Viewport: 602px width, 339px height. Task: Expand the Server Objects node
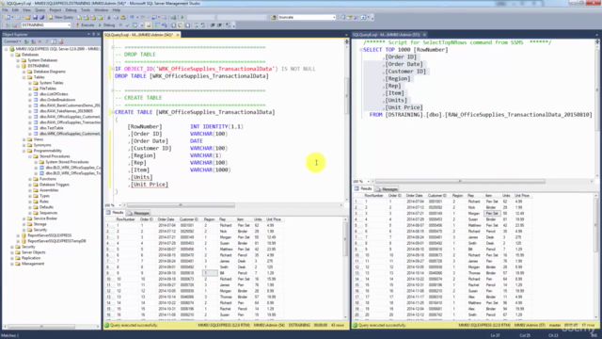(x=12, y=252)
